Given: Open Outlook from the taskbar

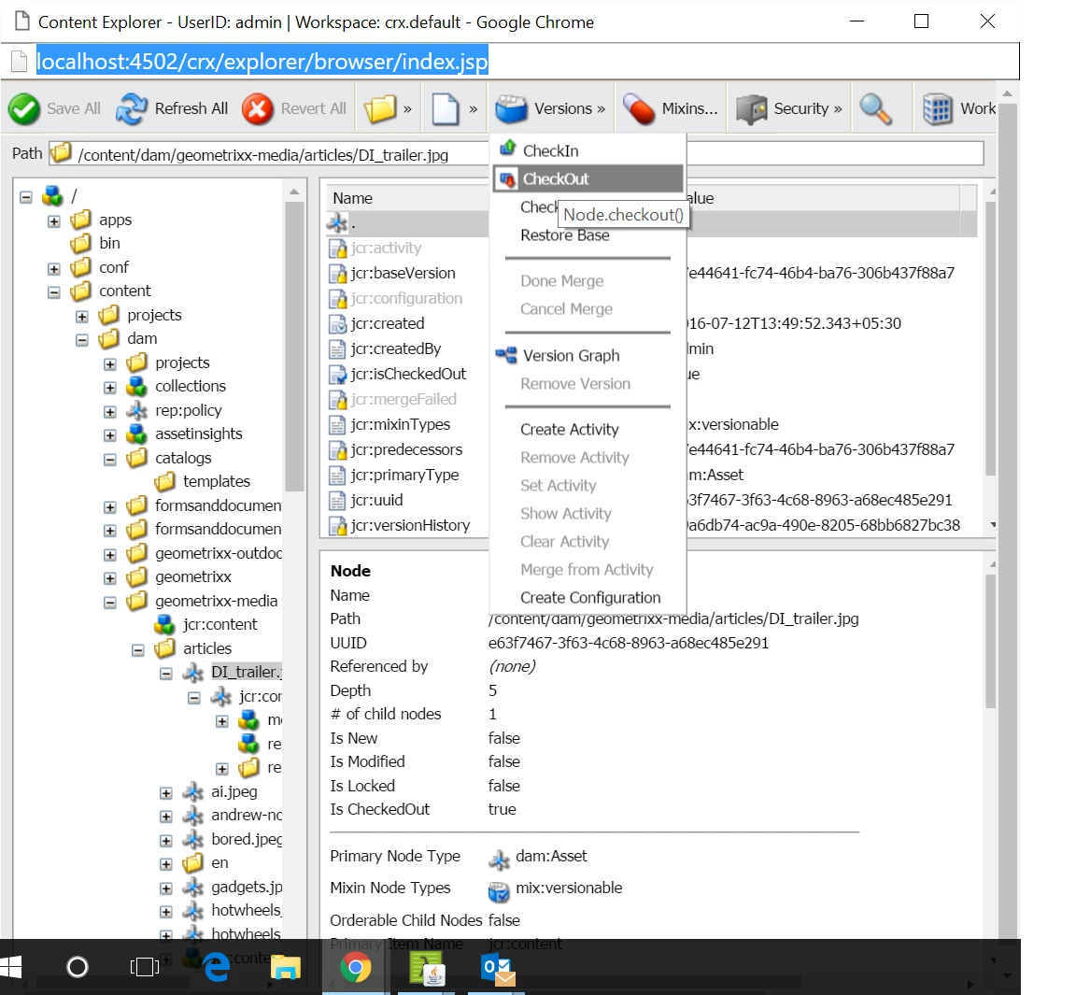Looking at the screenshot, I should click(x=498, y=968).
